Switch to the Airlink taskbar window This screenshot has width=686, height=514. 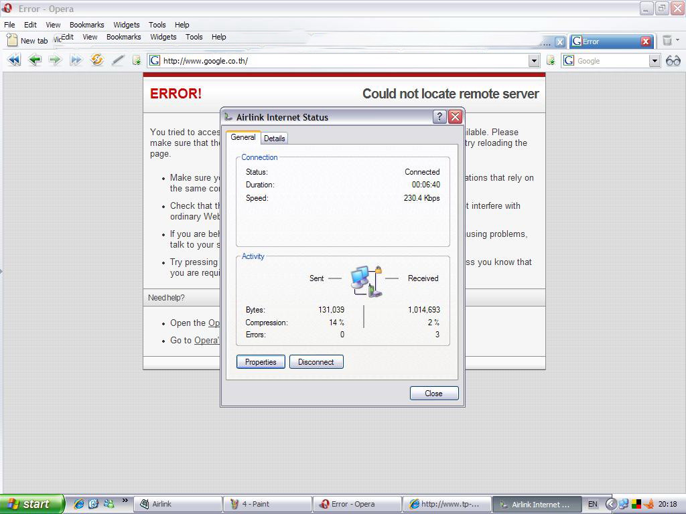pyautogui.click(x=178, y=504)
